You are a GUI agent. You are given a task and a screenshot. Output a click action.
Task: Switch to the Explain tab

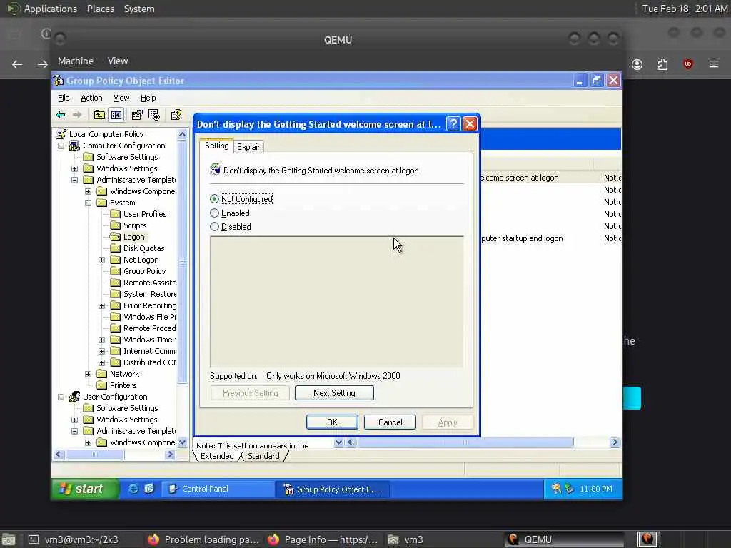pyautogui.click(x=249, y=147)
